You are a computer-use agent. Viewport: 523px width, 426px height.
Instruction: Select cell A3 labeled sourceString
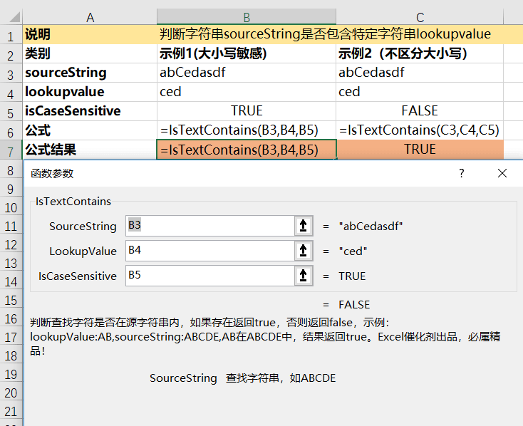tap(90, 73)
